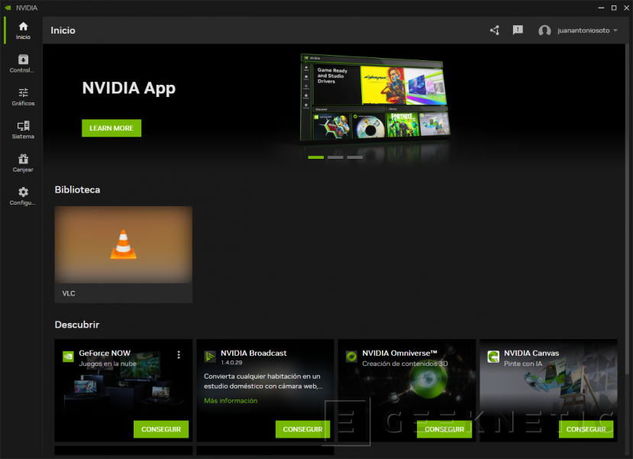This screenshot has height=459, width=633.
Task: Click the Biblioteca section heading
Action: click(78, 189)
